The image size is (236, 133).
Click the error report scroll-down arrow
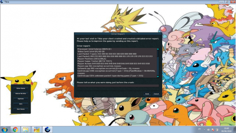click(x=158, y=77)
